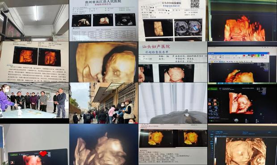Click the red heart sticker on the monitor
This screenshot has height=165, width=277.
coord(43,153)
